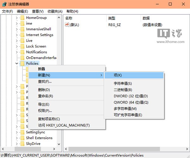Viewport: 190px width, 158px height.
Task: Expand the Shell Extensions key
Action: pos(17,138)
